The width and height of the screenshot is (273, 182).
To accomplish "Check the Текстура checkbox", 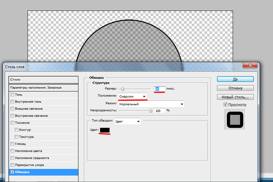I will [x=16, y=137].
